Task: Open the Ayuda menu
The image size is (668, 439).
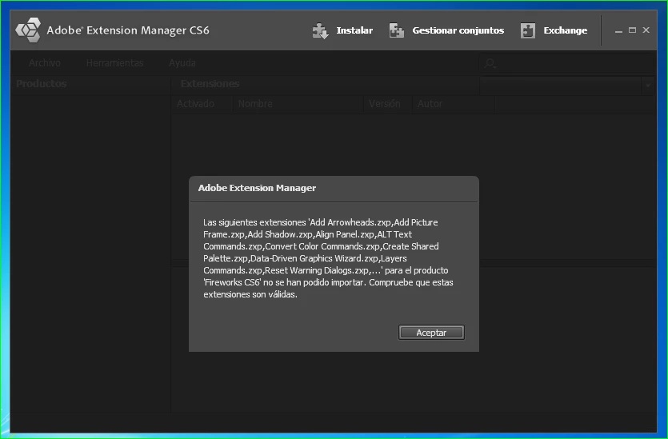Action: click(182, 63)
